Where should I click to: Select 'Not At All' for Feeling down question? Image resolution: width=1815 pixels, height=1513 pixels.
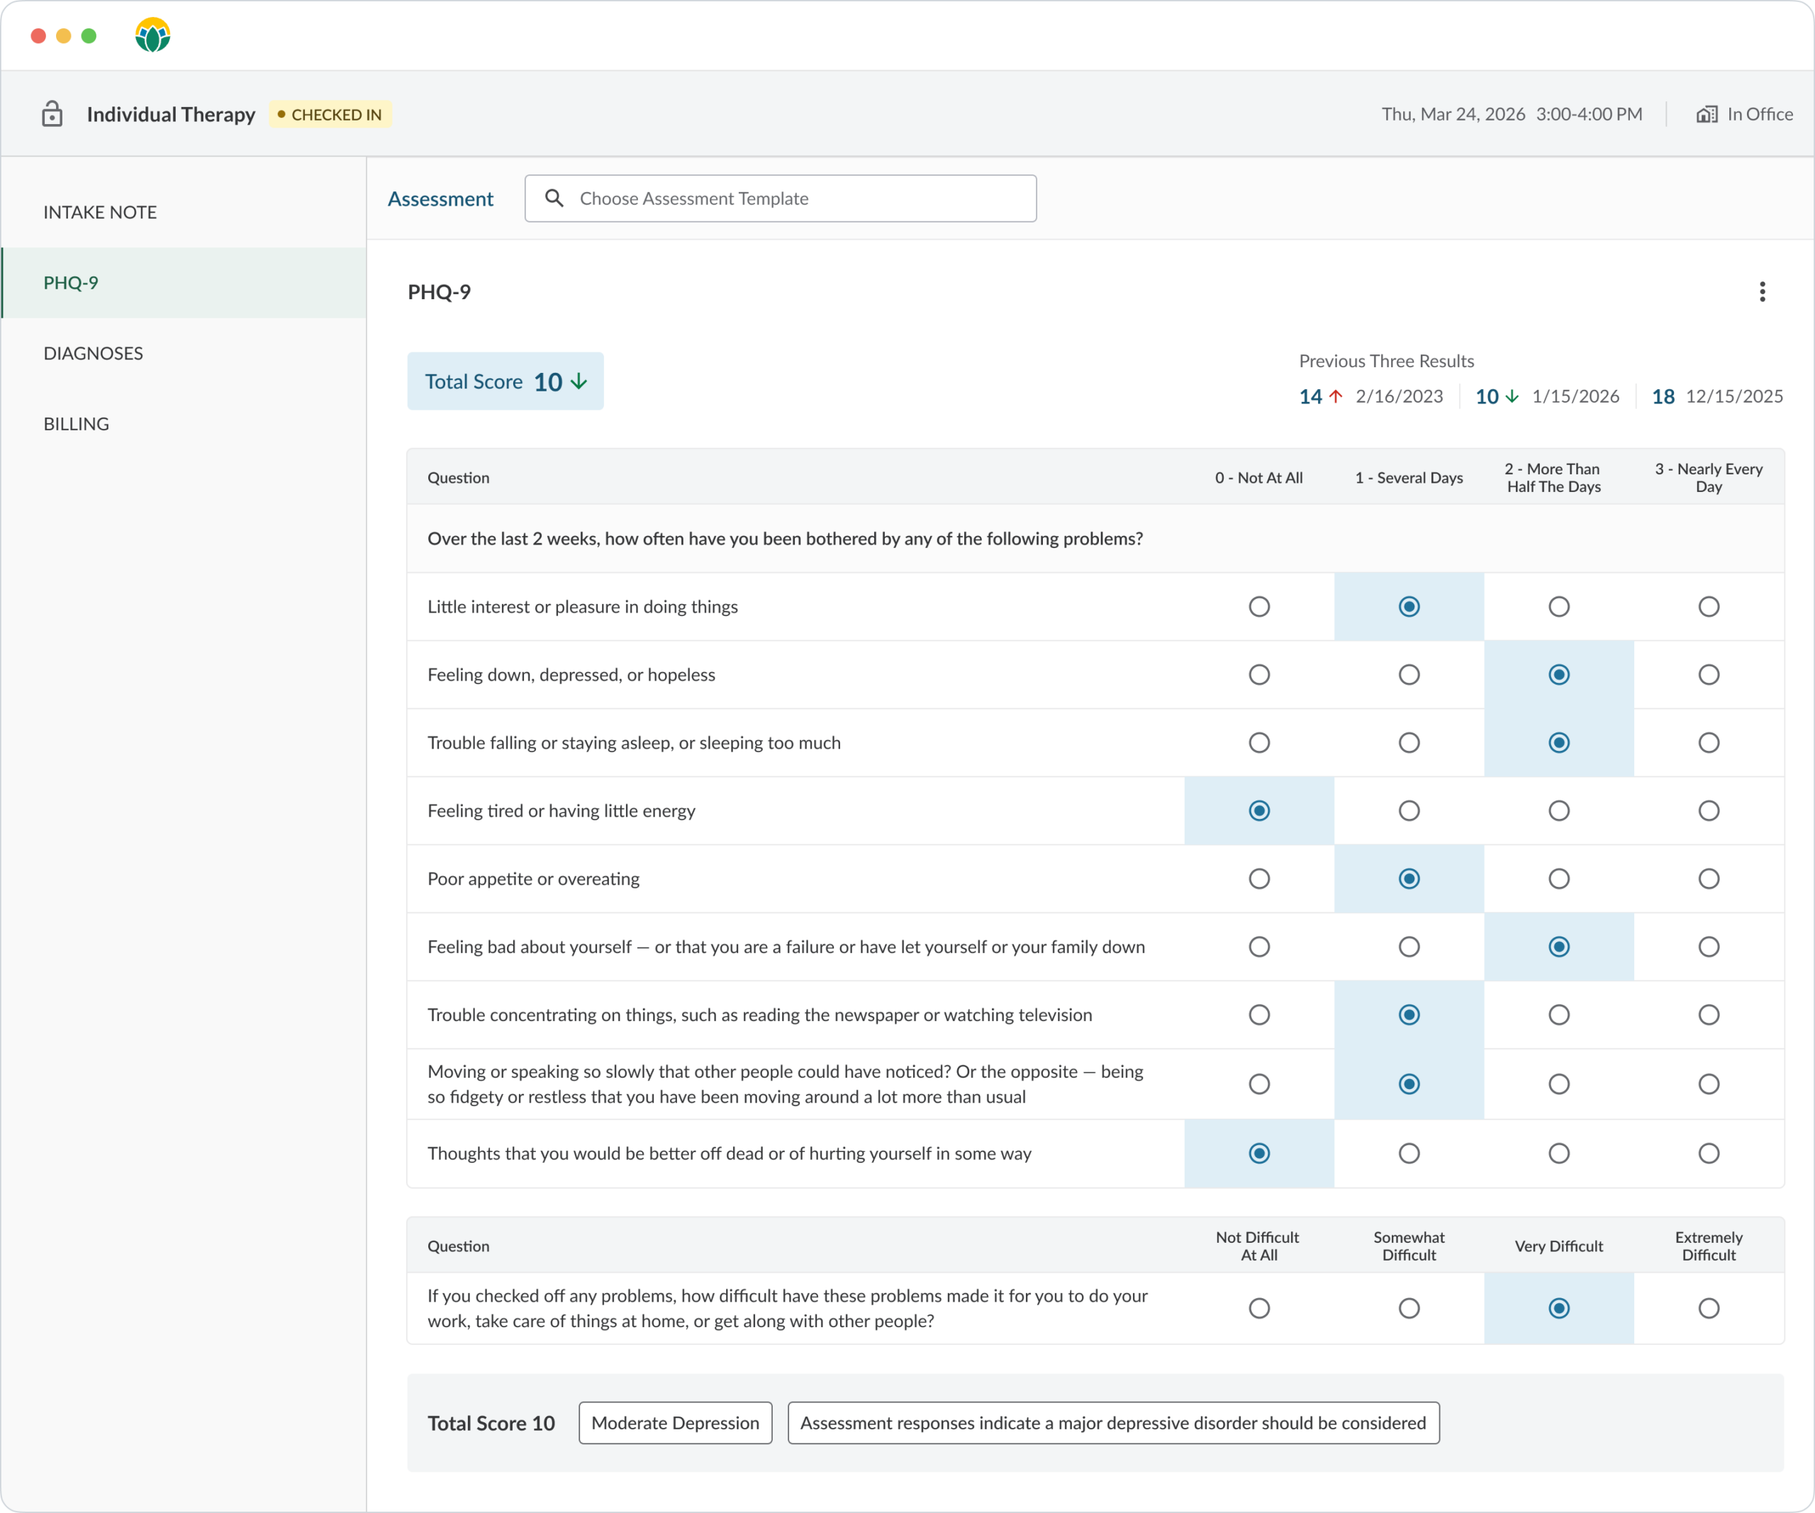click(x=1258, y=675)
